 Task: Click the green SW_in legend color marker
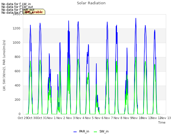pyautogui.click(x=95, y=132)
